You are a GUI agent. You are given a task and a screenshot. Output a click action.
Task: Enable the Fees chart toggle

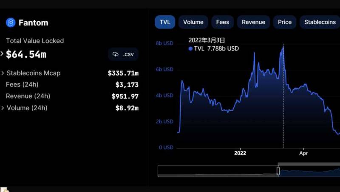click(x=222, y=22)
